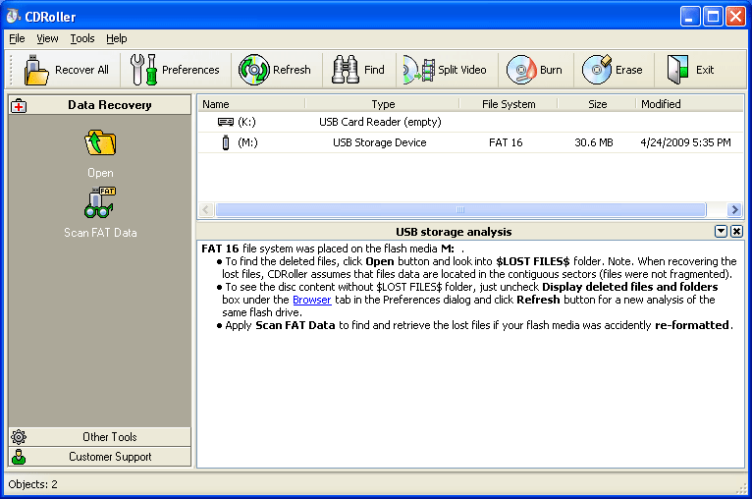Screen dimensions: 752x499
Task: Click the horizontal scrollbar thumb
Action: coord(460,209)
